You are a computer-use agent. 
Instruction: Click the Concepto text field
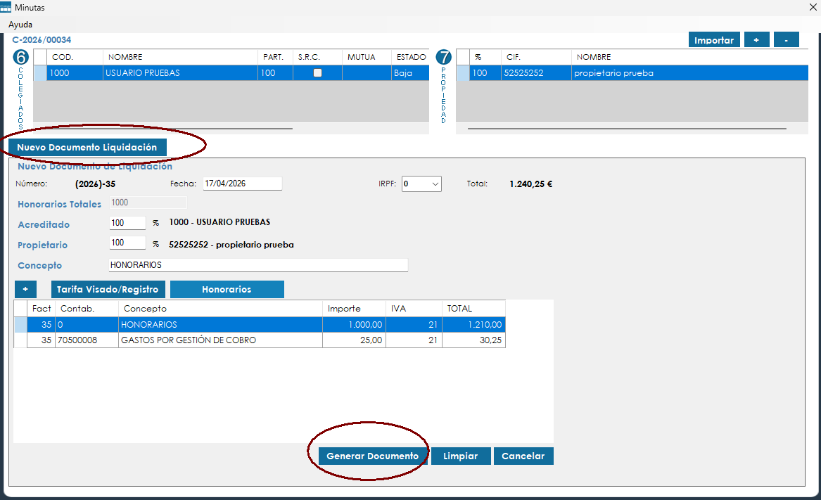pyautogui.click(x=258, y=265)
